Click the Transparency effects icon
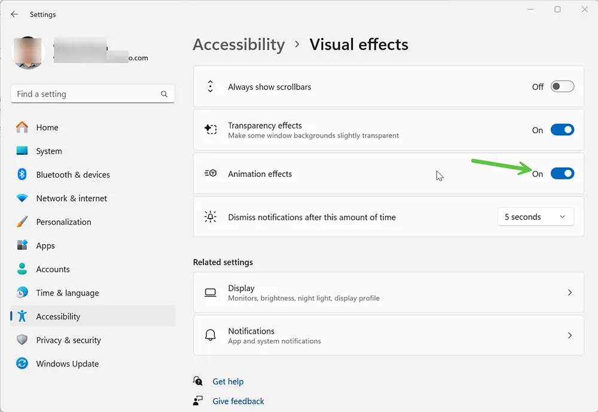Screen dimensions: 598x412 coord(210,129)
